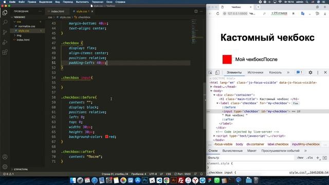
Task: Focus the Фильтр styles filter field
Action: pos(251,158)
